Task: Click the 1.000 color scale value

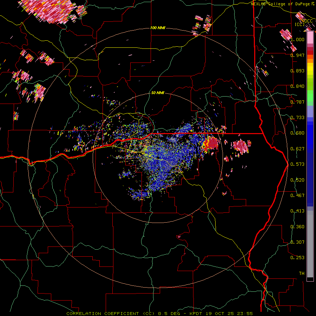Action: pos(297,39)
